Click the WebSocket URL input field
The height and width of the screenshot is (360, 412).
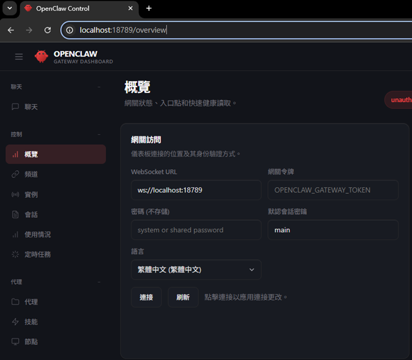pyautogui.click(x=195, y=190)
